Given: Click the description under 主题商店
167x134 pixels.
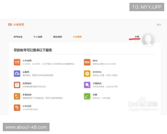Looking at the screenshot, I should pyautogui.click(x=105, y=87).
